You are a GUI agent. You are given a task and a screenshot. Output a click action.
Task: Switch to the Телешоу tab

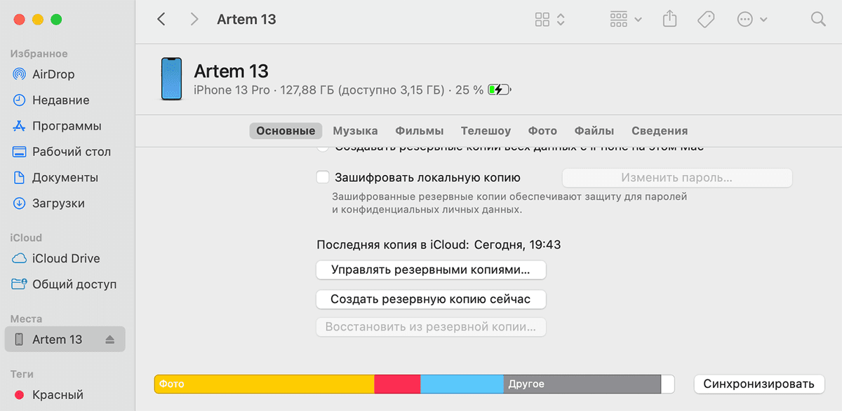coord(486,131)
